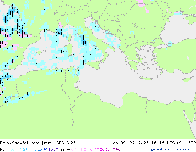The height and width of the screenshot is (152, 196).
Task: Open the weatheronline.co.uk copyright link
Action: point(170,149)
